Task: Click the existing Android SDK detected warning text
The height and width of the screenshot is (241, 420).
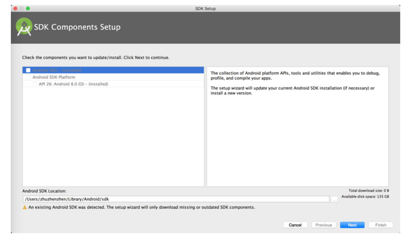Action: click(142, 207)
